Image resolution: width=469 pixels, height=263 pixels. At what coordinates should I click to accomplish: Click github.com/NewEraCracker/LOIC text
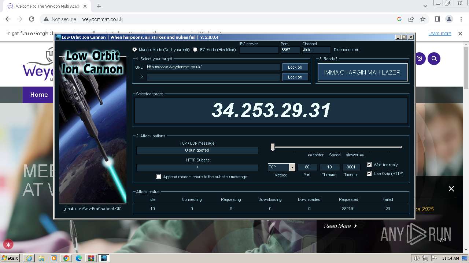(x=92, y=209)
